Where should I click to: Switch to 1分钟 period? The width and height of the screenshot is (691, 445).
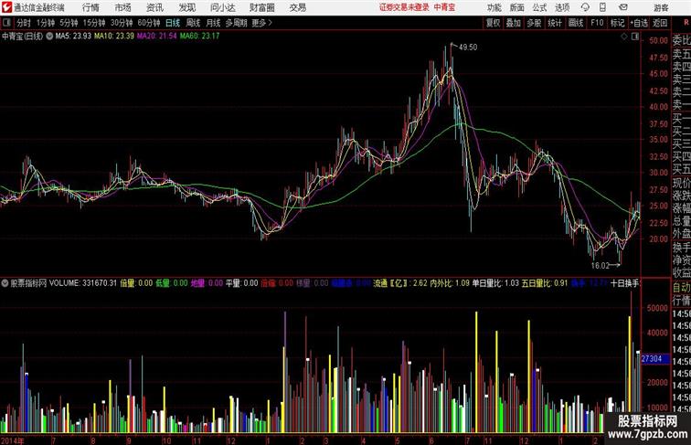pyautogui.click(x=46, y=23)
